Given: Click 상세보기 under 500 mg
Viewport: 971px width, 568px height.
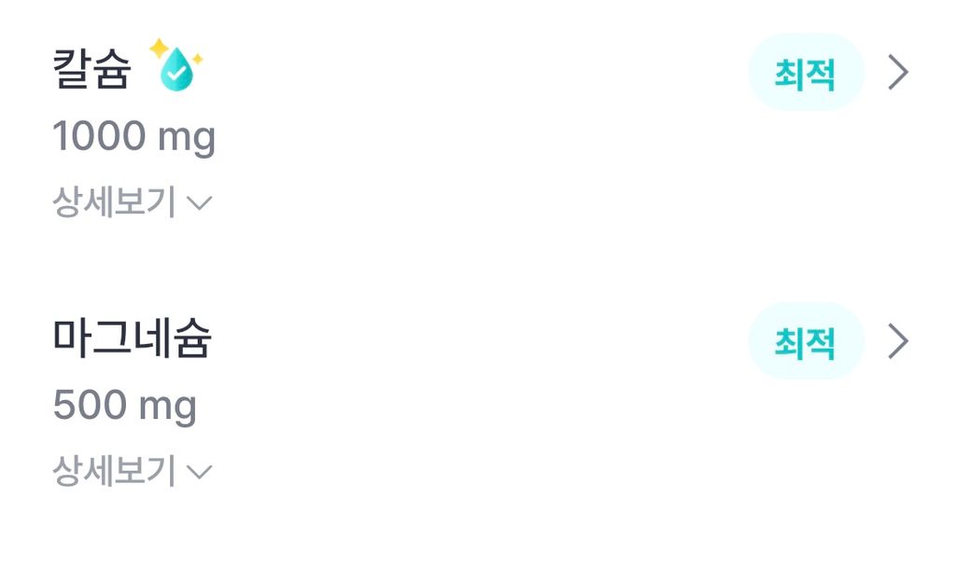Looking at the screenshot, I should (114, 472).
